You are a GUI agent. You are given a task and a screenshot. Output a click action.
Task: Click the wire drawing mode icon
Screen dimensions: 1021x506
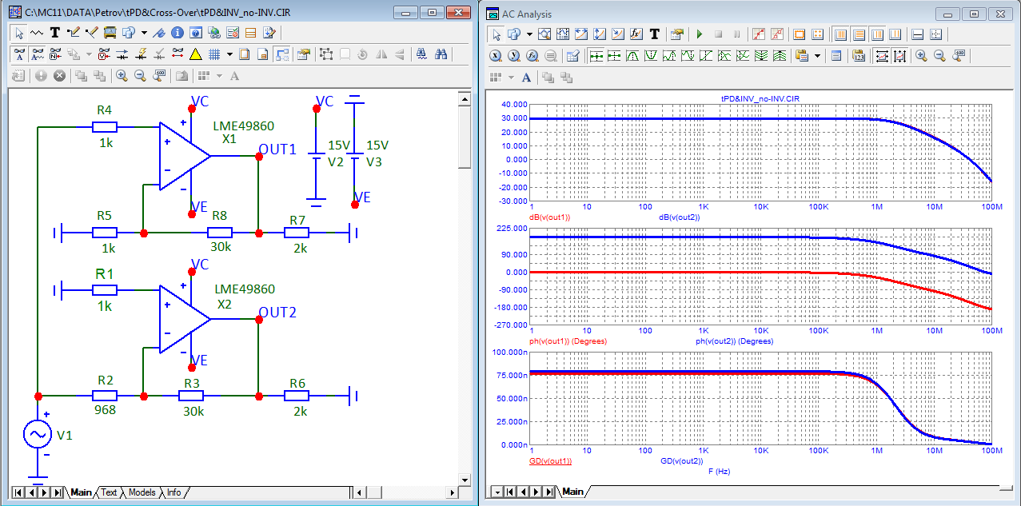pyautogui.click(x=74, y=33)
